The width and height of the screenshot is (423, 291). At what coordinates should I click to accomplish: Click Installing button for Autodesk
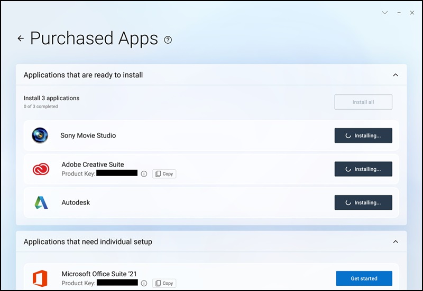[363, 202]
